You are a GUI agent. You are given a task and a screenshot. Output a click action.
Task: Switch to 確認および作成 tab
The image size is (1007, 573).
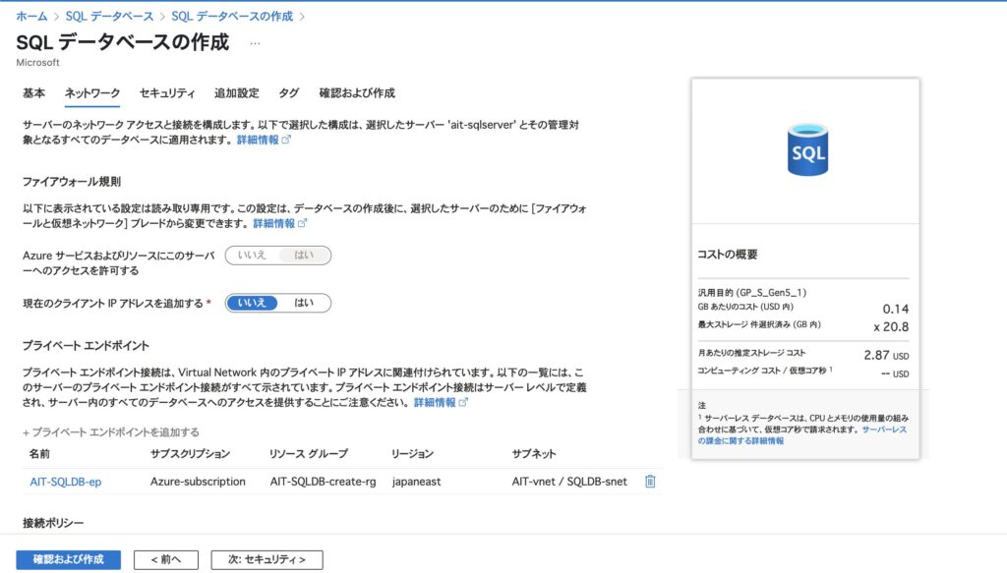pyautogui.click(x=357, y=93)
